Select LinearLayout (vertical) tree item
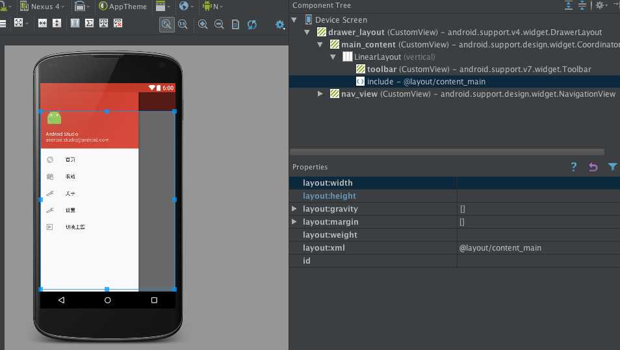The width and height of the screenshot is (620, 350). click(x=389, y=57)
